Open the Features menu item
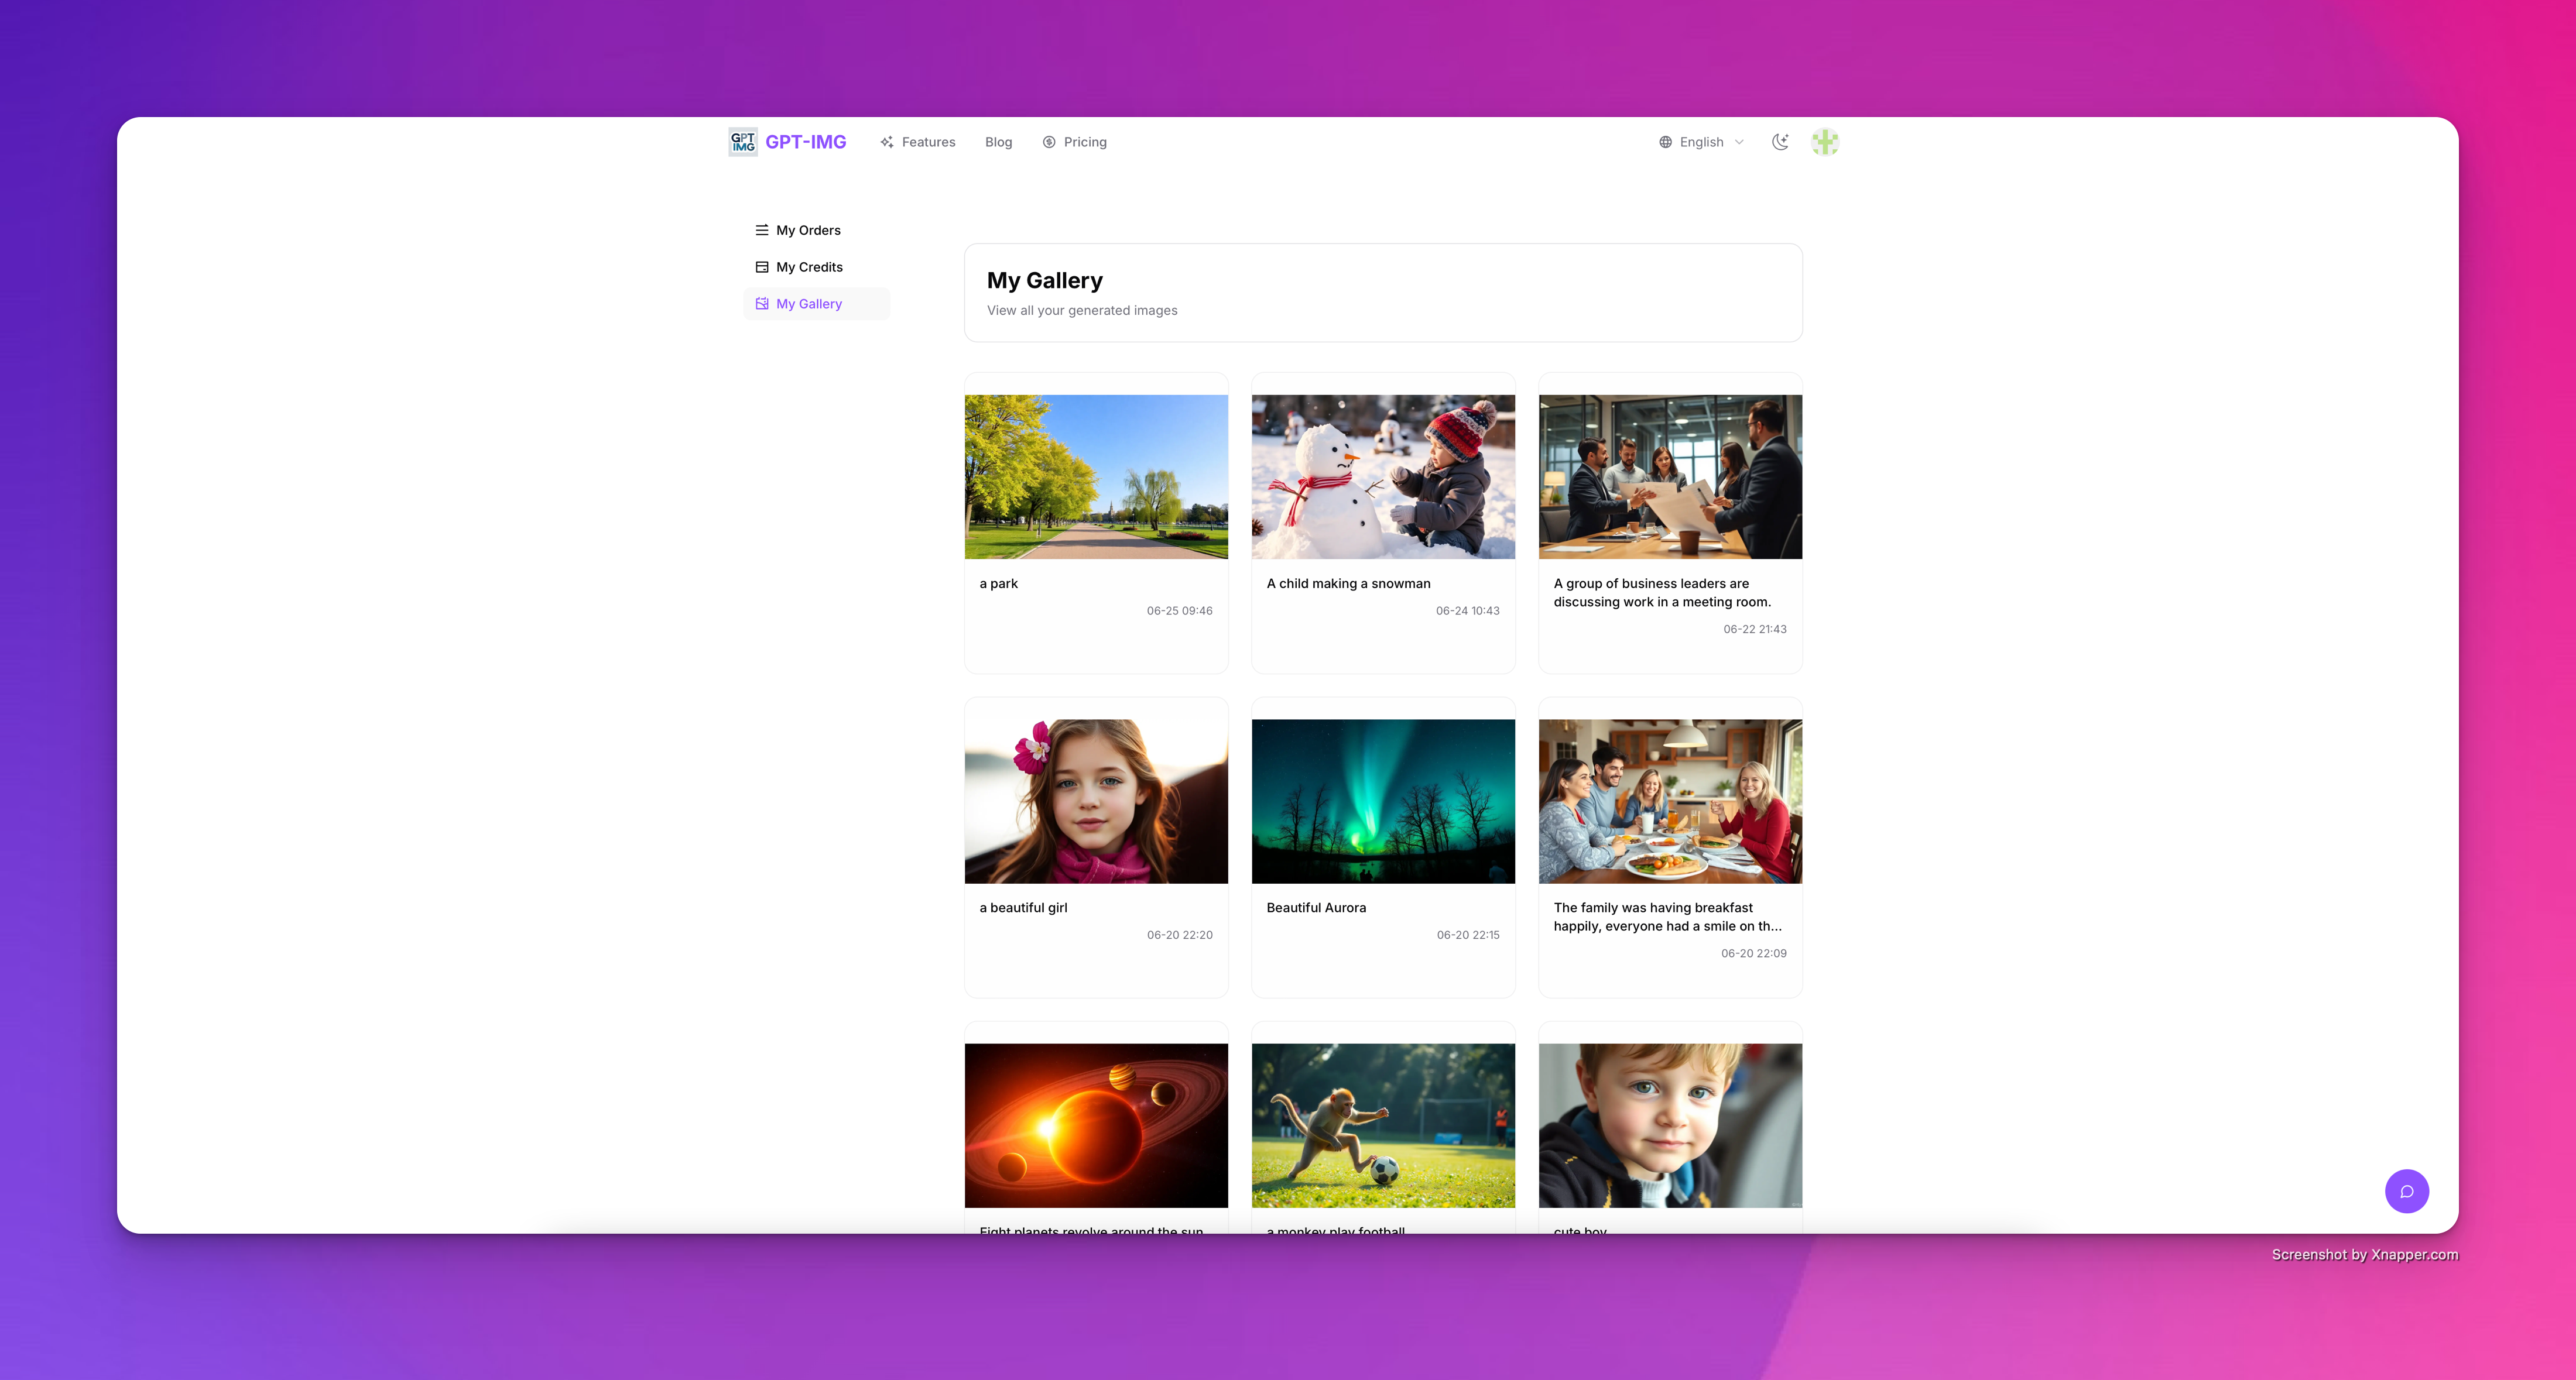This screenshot has width=2576, height=1380. coord(917,142)
